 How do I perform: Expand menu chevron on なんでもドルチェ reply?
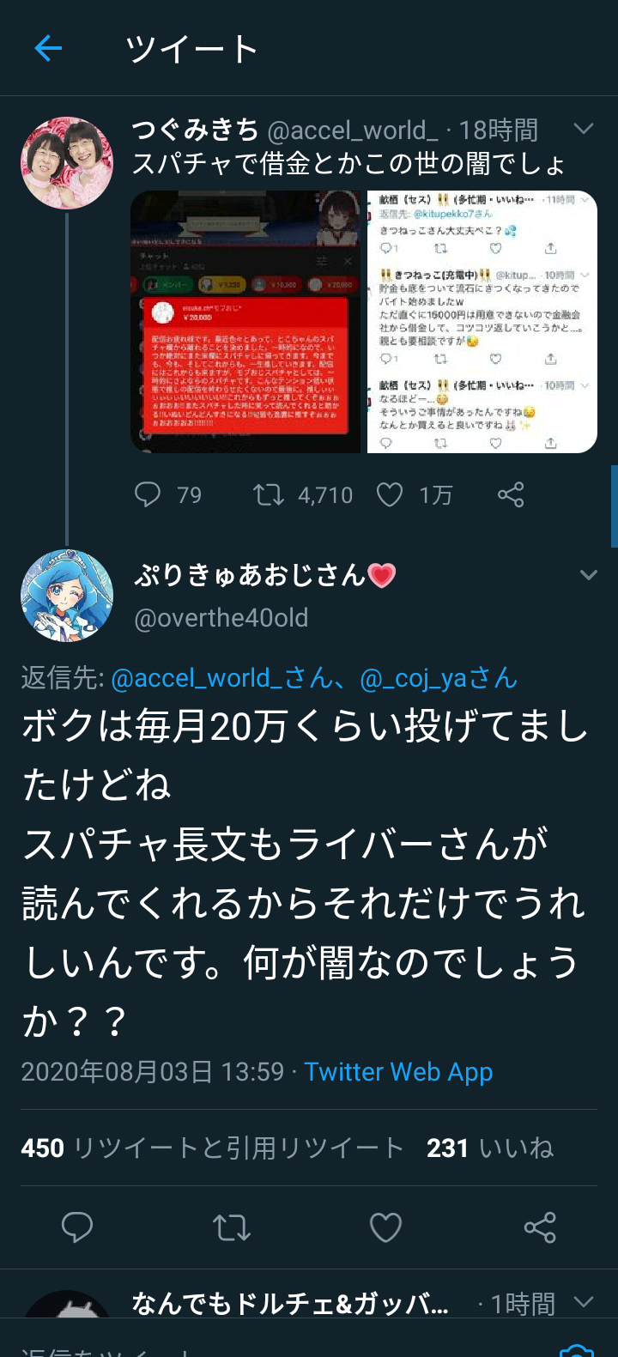click(x=584, y=1302)
